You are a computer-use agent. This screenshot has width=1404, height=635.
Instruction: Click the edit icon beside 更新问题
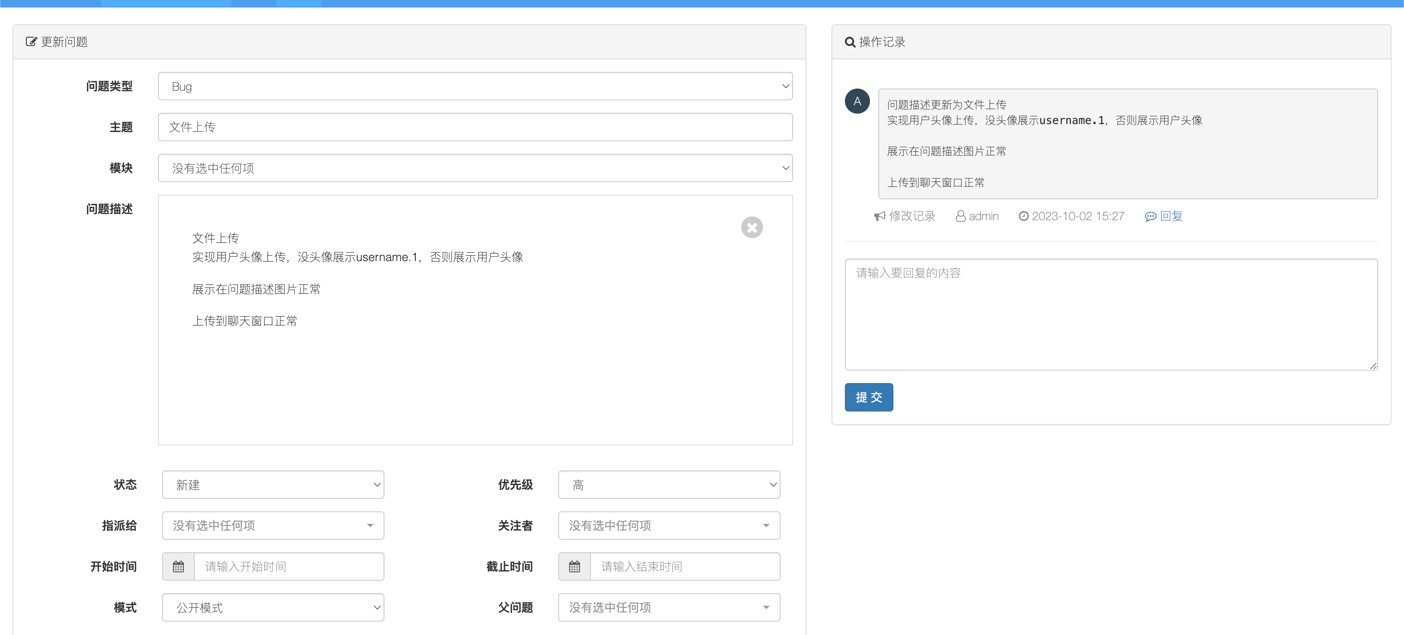point(31,42)
